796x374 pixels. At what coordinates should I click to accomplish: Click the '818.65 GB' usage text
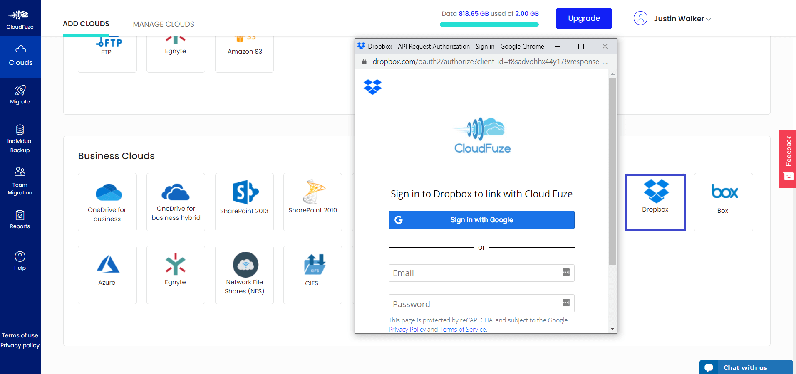474,14
